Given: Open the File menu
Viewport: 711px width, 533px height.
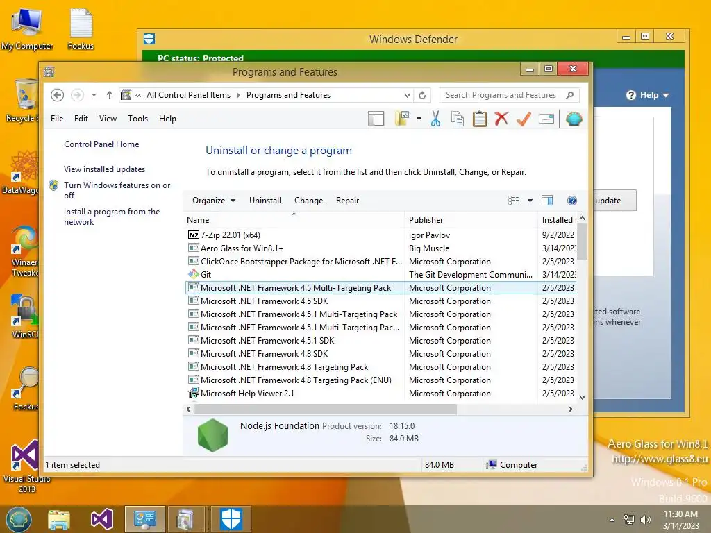Looking at the screenshot, I should [x=57, y=119].
